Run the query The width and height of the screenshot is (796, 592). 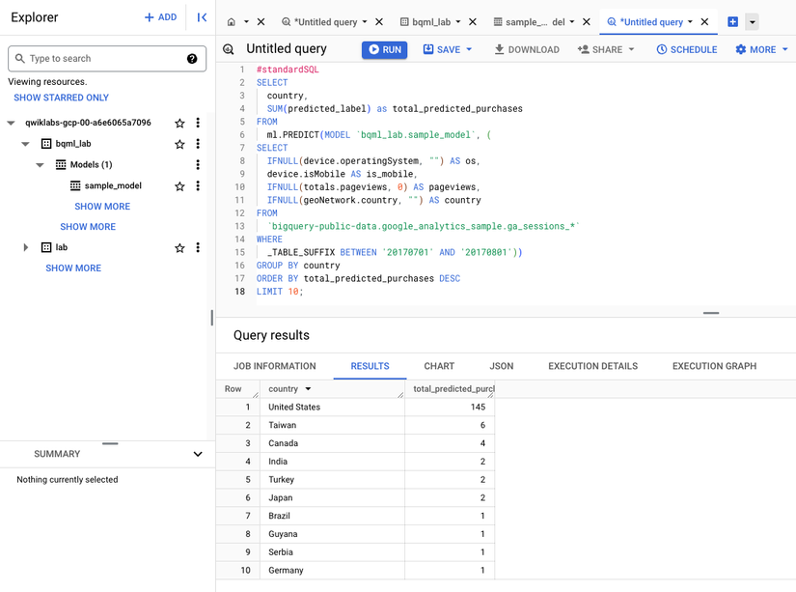point(384,49)
